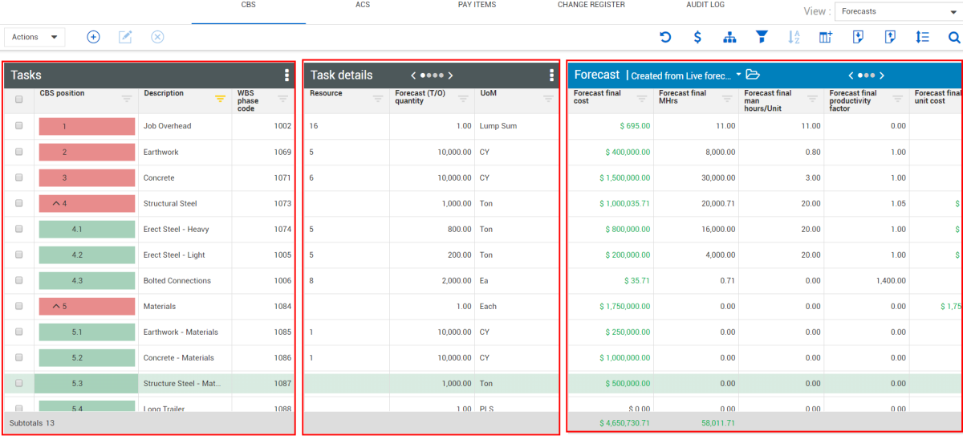Screen dimensions: 963x436
Task: Tick the checkbox for Job Overhead row
Action: [x=19, y=126]
